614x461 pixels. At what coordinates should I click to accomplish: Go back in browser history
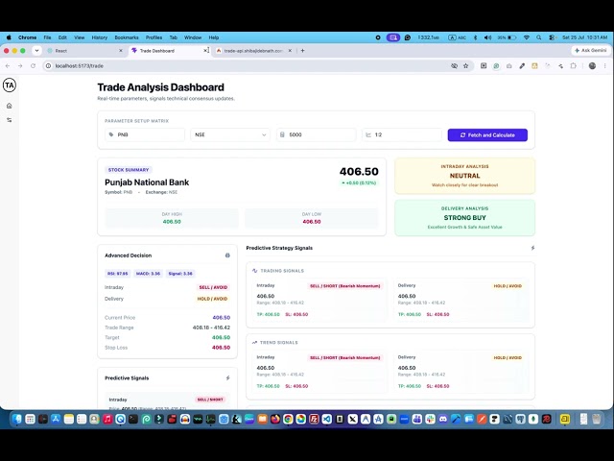pos(8,66)
